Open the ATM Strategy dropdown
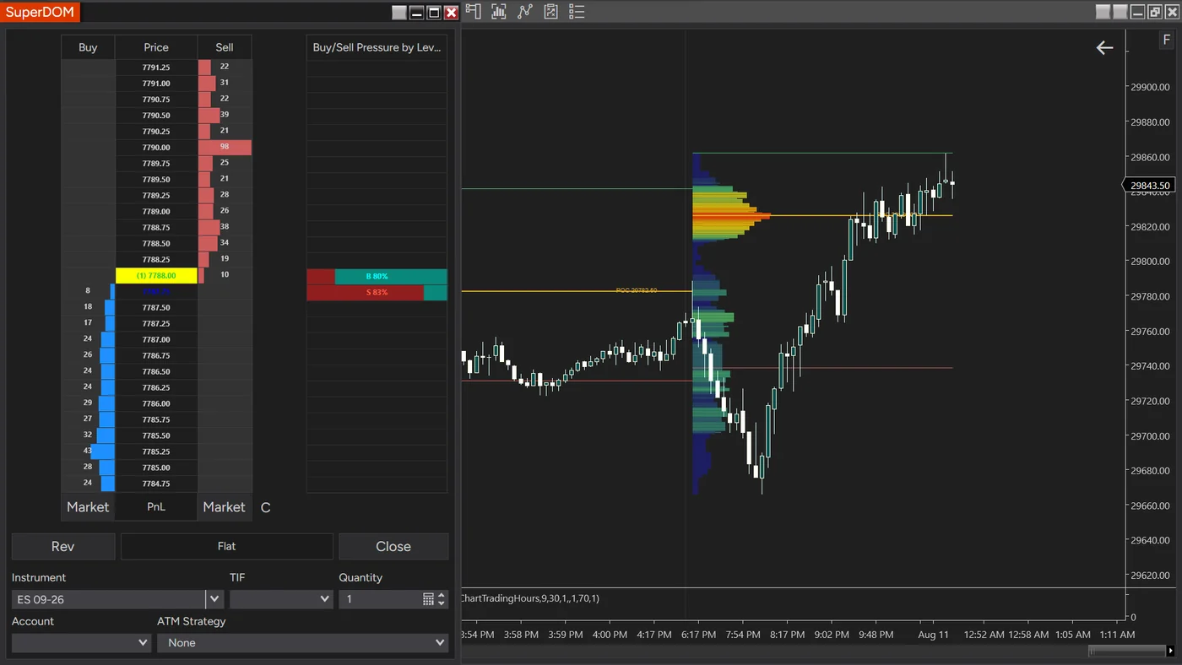The width and height of the screenshot is (1182, 665). pos(302,643)
